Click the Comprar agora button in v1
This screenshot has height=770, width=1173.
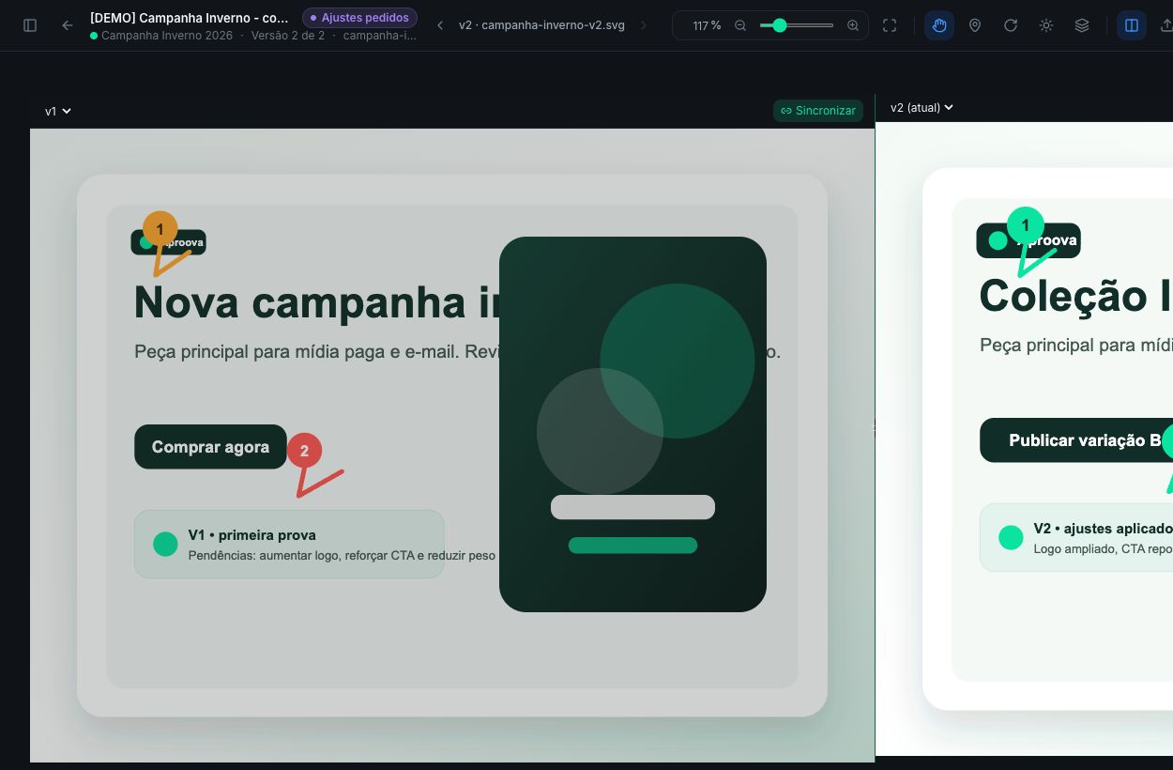(210, 447)
